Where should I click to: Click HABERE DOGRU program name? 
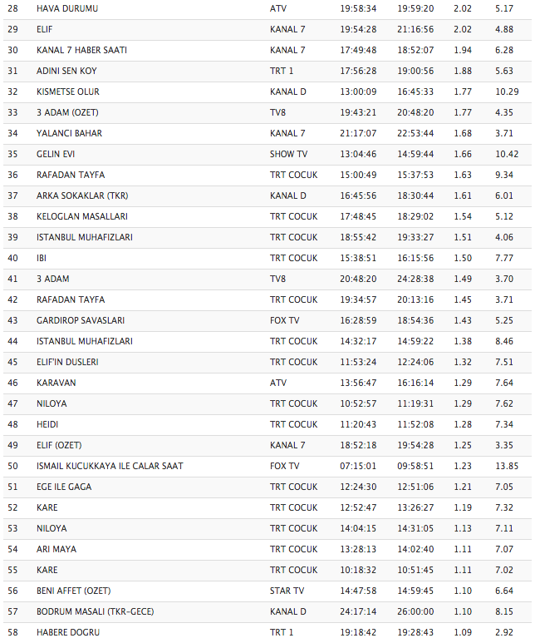[68, 632]
